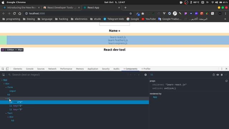The height and width of the screenshot is (129, 229).
Task: Open the macOS Apple menu
Action: click(x=3, y=3)
